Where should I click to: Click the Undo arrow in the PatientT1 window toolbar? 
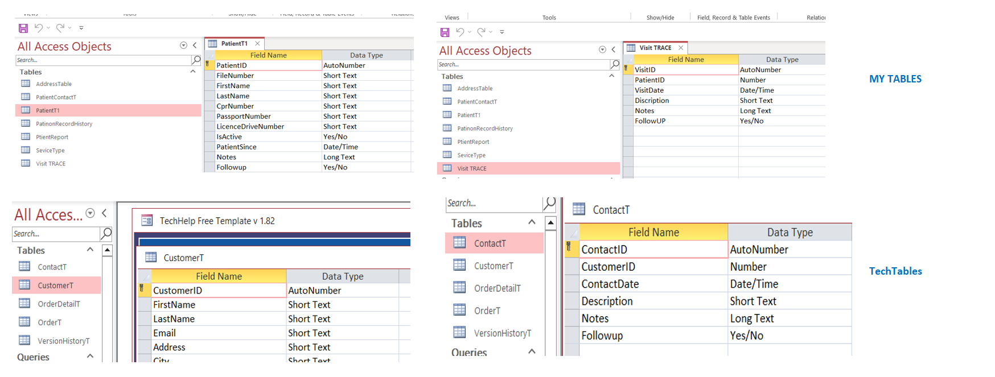[x=39, y=27]
